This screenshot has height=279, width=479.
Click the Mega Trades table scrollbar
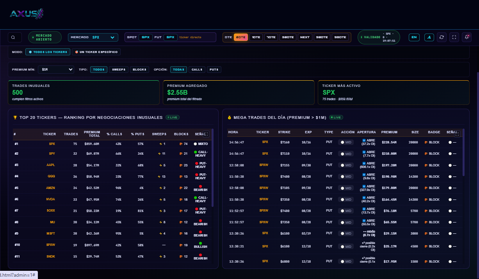tap(464, 152)
